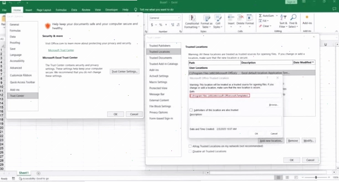Click Microsoft Trust Center link
Viewport: 339px width, 182px height.
[61, 50]
